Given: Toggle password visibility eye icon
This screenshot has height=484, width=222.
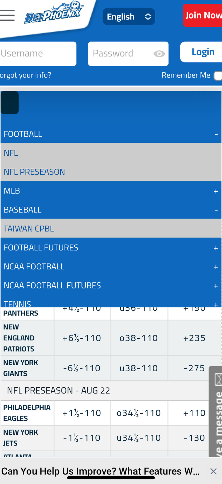Looking at the screenshot, I should click(x=159, y=54).
